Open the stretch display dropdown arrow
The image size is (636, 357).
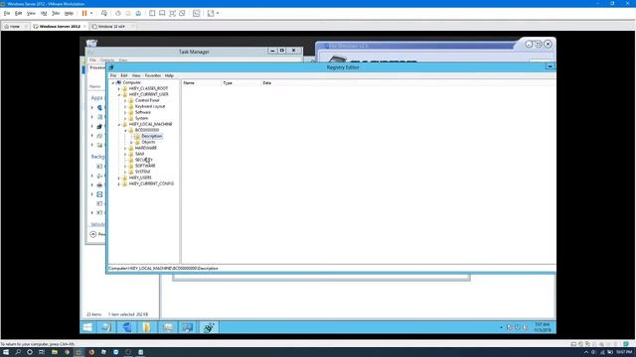[218, 13]
